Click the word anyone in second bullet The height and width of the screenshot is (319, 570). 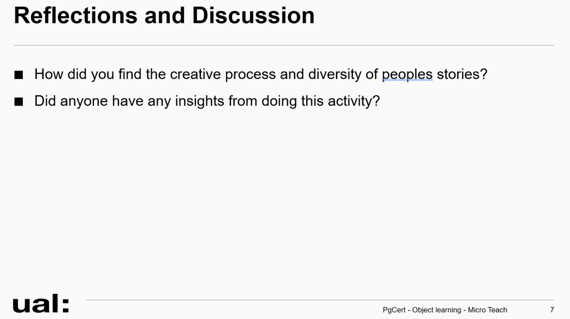click(84, 102)
